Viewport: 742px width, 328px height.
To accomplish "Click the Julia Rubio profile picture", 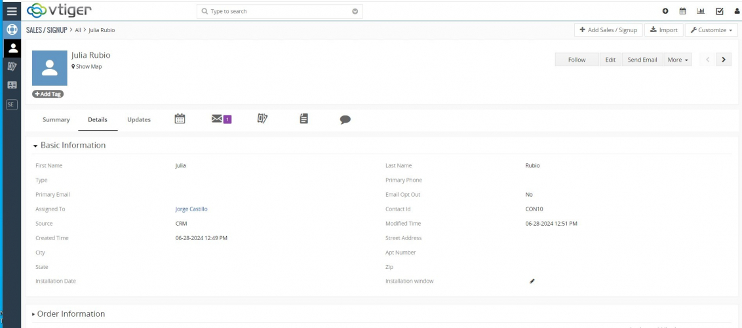I will (50, 68).
